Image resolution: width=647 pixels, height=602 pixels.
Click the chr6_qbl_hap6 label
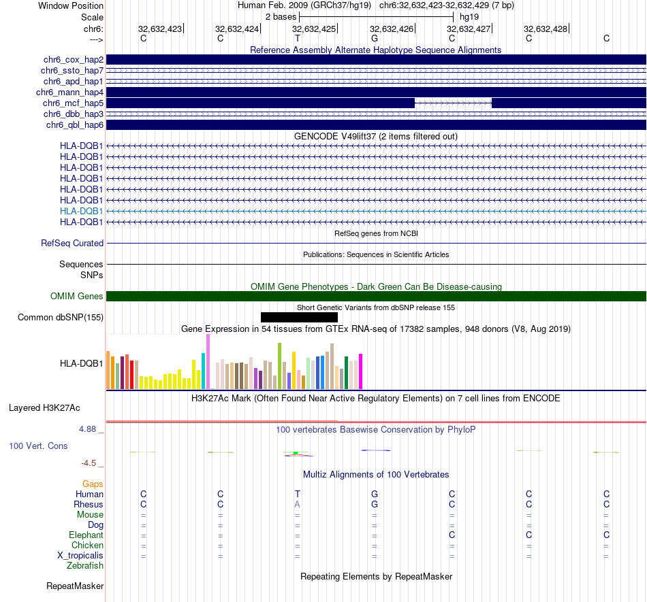75,125
